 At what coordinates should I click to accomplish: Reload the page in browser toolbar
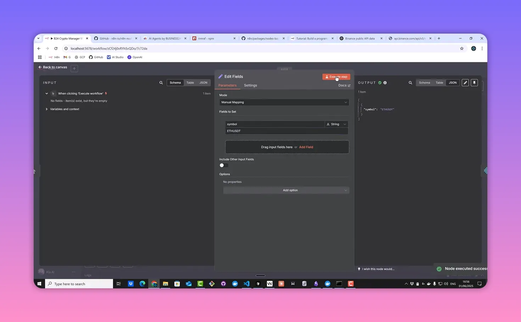56,48
